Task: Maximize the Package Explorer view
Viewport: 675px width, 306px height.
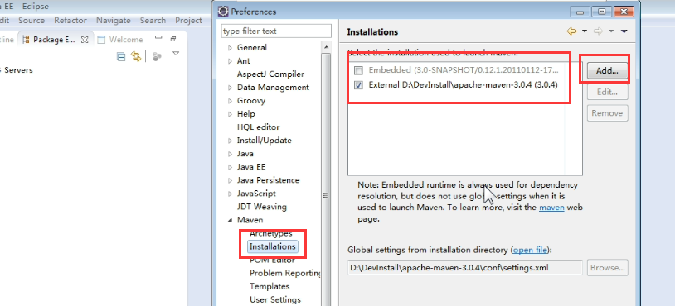Action: point(173,38)
